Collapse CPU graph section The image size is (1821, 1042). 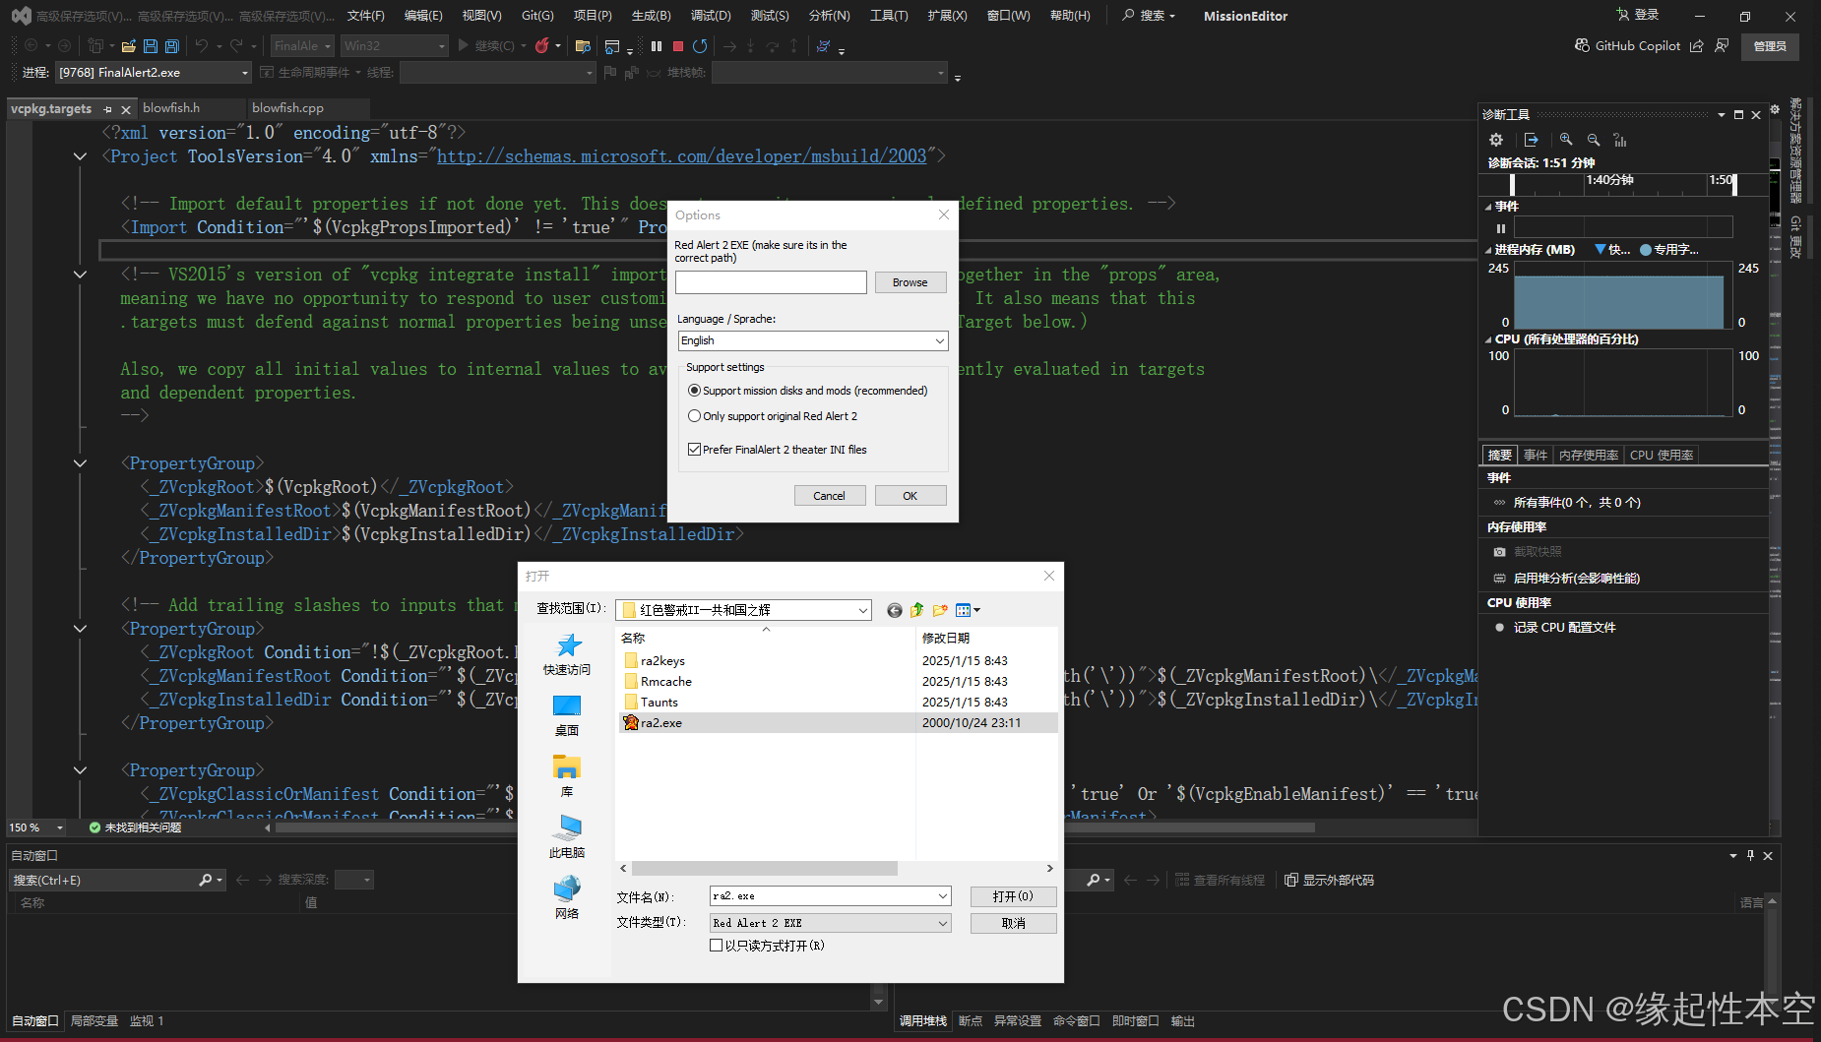(1488, 339)
